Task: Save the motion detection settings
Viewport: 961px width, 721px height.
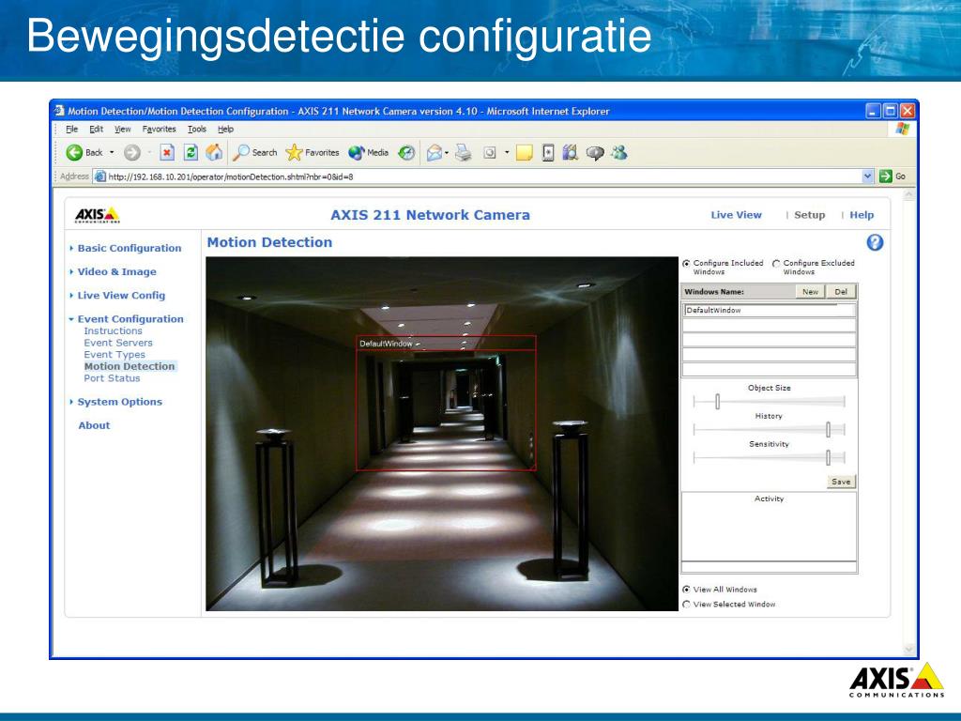Action: 841,482
